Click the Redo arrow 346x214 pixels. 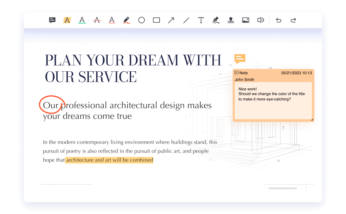point(293,20)
